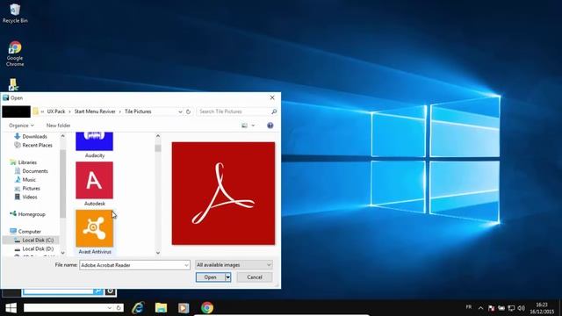Click New folder in the toolbar
The height and width of the screenshot is (316, 562).
click(x=59, y=126)
